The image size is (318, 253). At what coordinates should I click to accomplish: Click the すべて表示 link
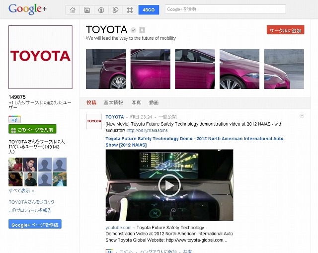tap(21, 191)
